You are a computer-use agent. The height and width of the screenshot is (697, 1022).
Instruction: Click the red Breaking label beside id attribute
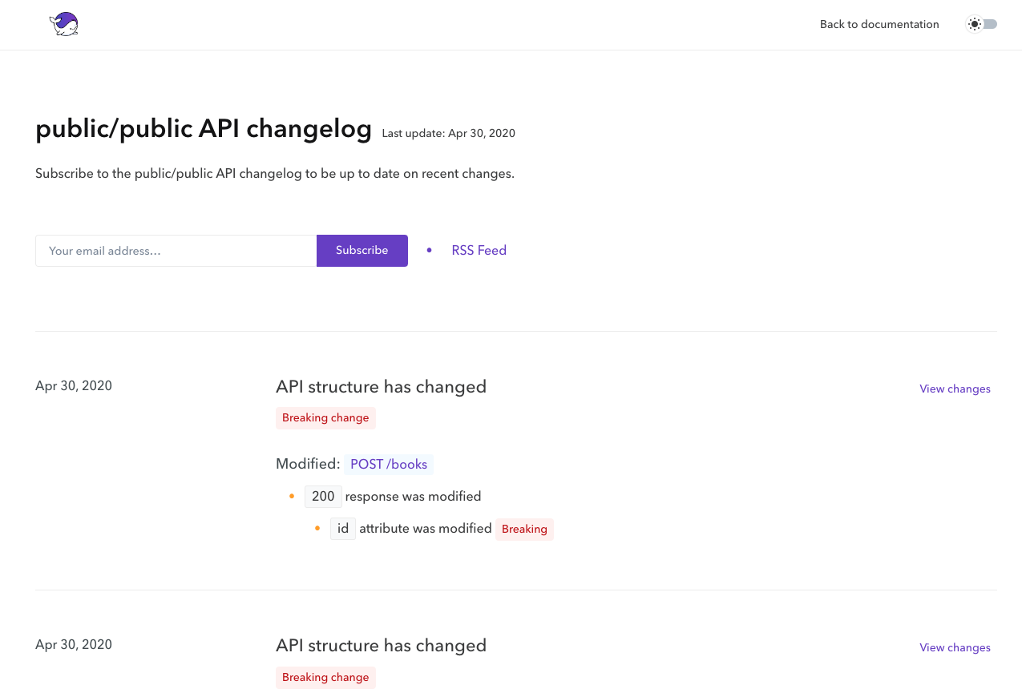524,530
